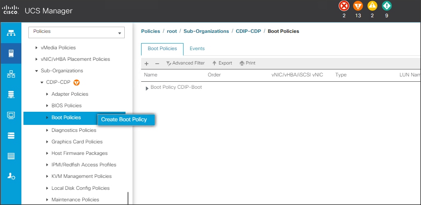Click the orange major faults icon
The height and width of the screenshot is (205, 421).
point(358,6)
